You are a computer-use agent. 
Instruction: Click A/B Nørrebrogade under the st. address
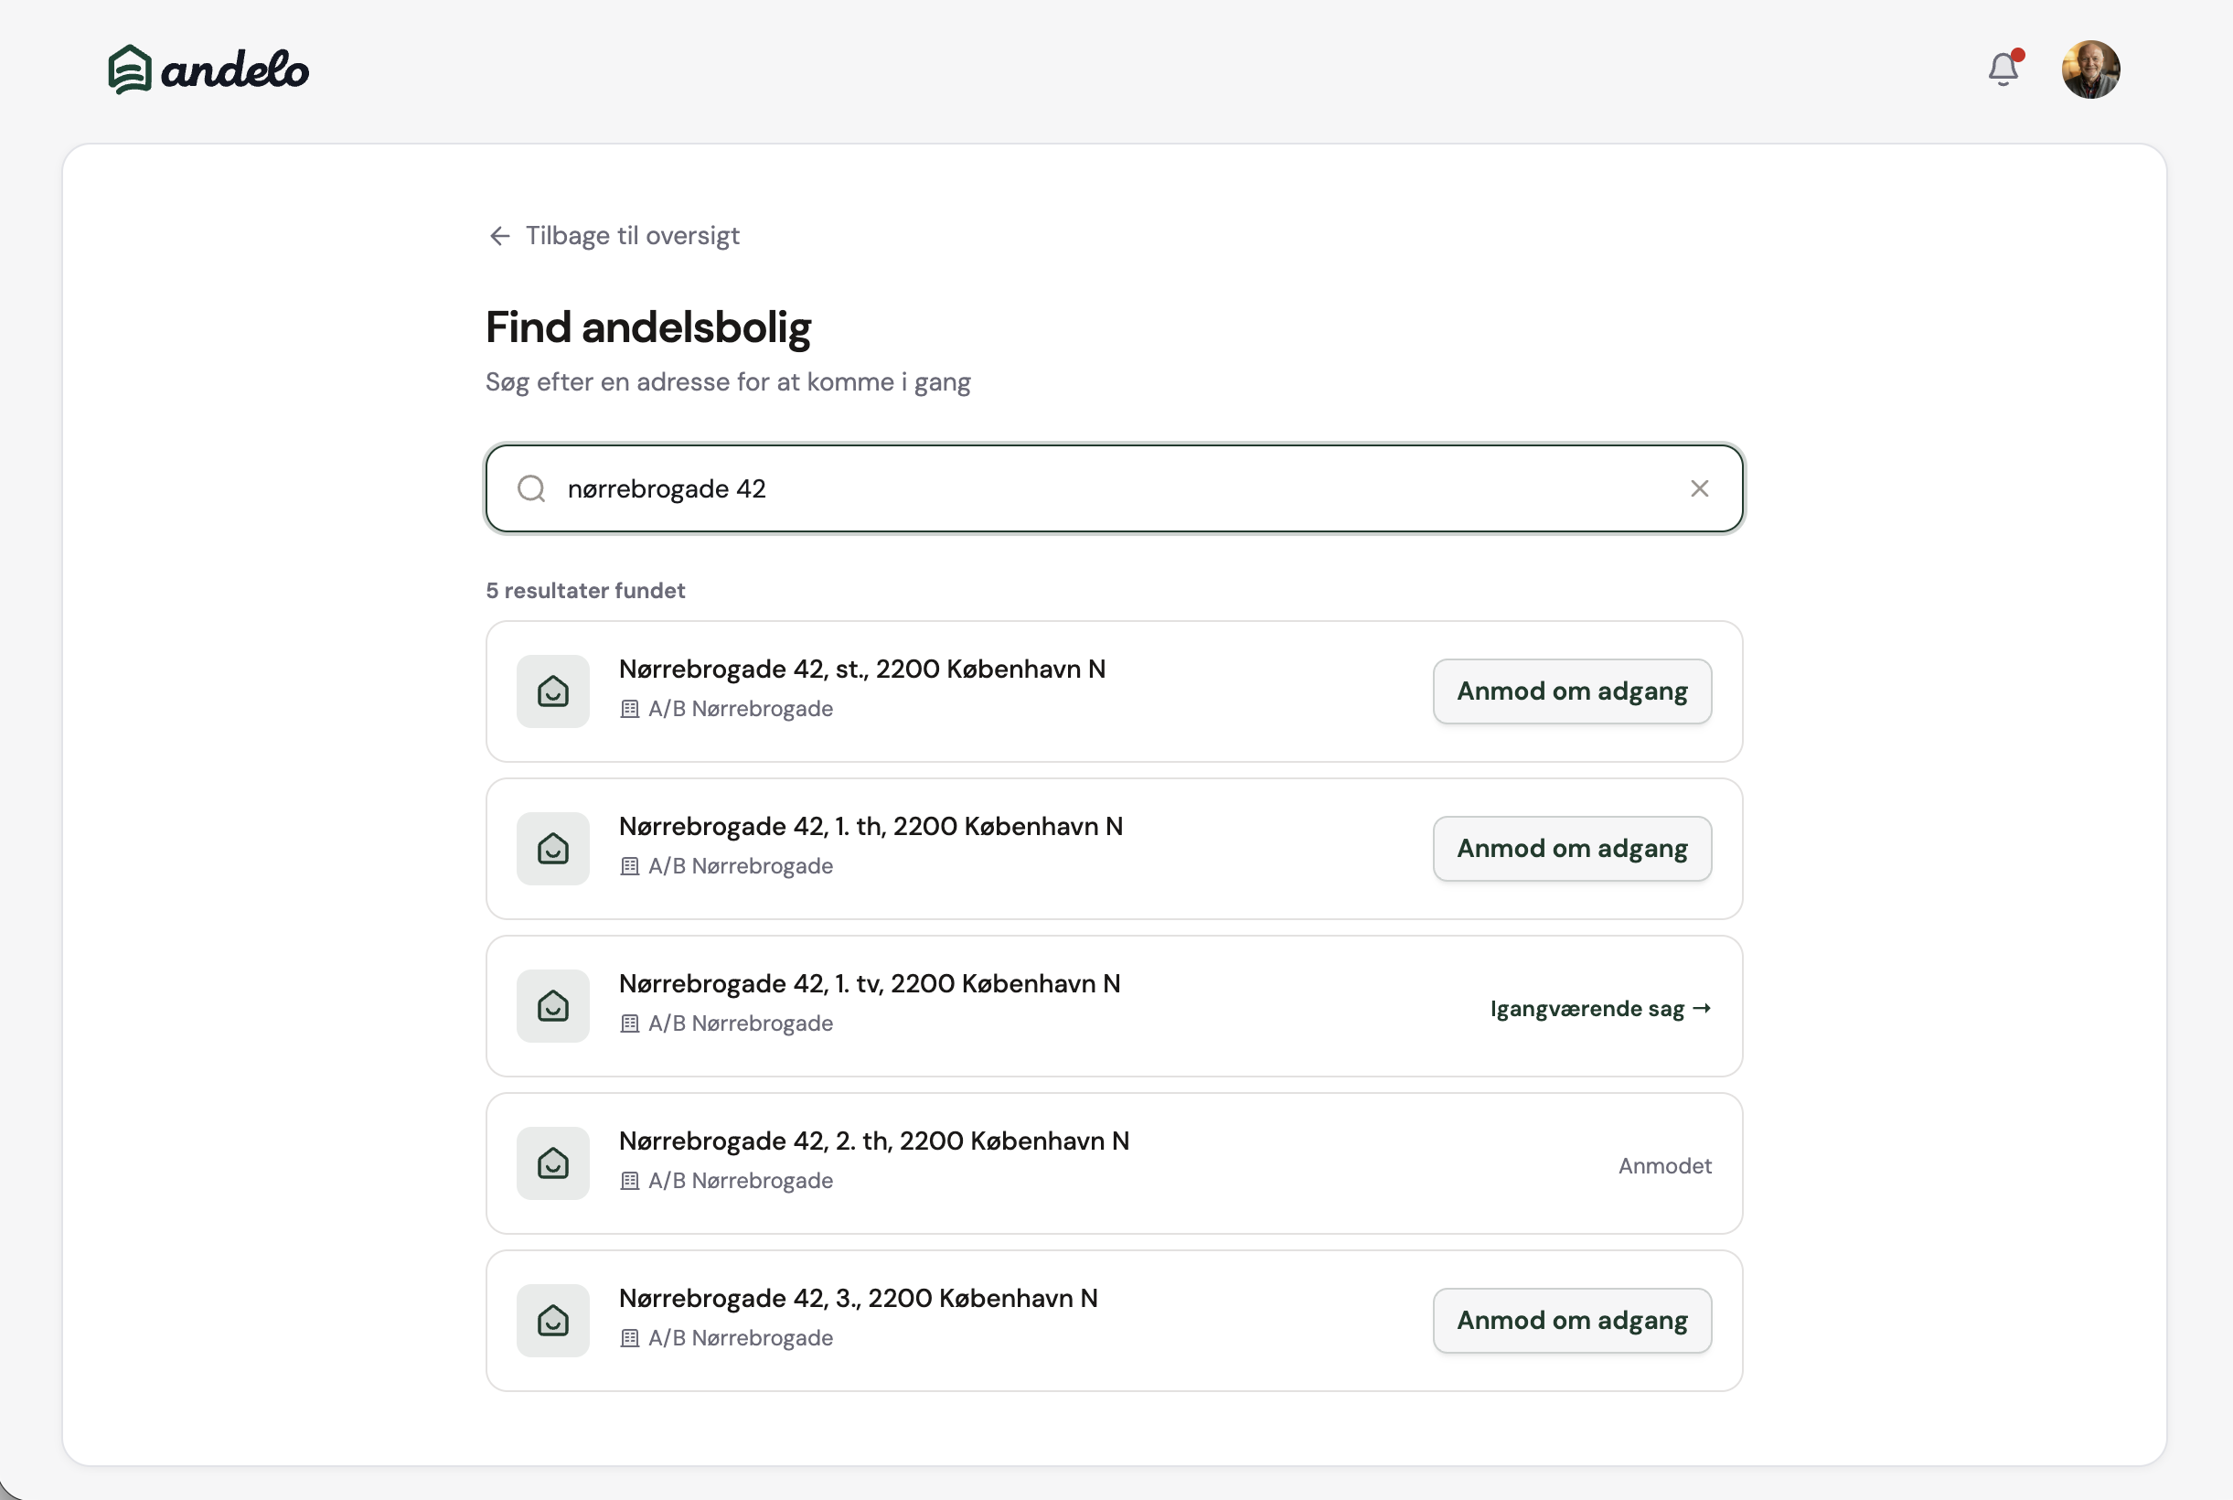tap(739, 709)
